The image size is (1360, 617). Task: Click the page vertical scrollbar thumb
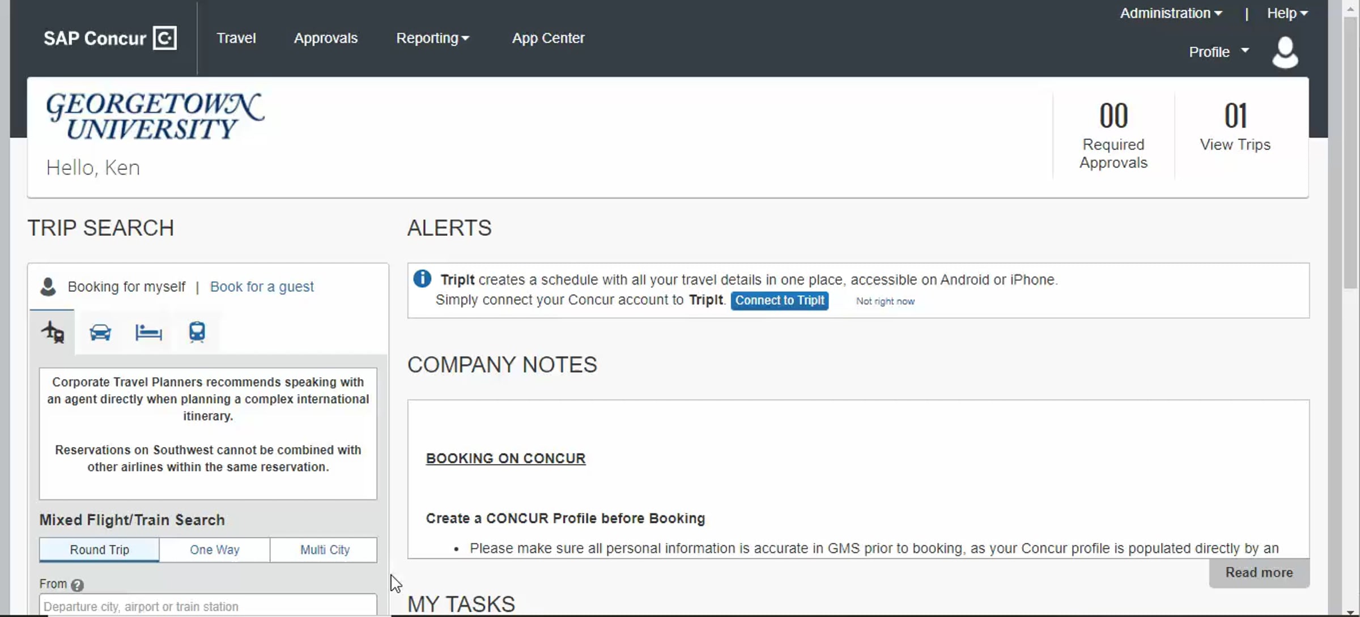[1350, 153]
